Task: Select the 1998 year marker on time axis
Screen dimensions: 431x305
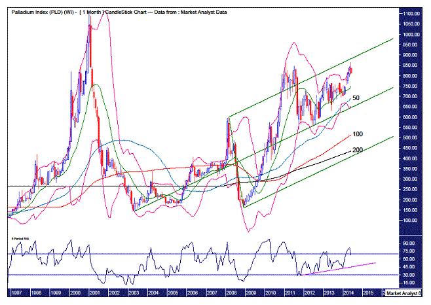Action: tap(36, 293)
